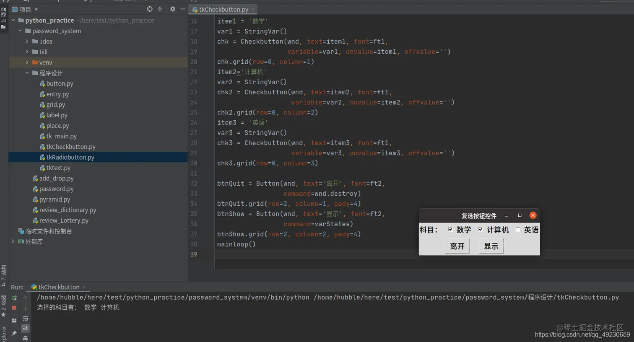Hide the project tool window
Image resolution: width=634 pixels, height=342 pixels.
coord(182,9)
